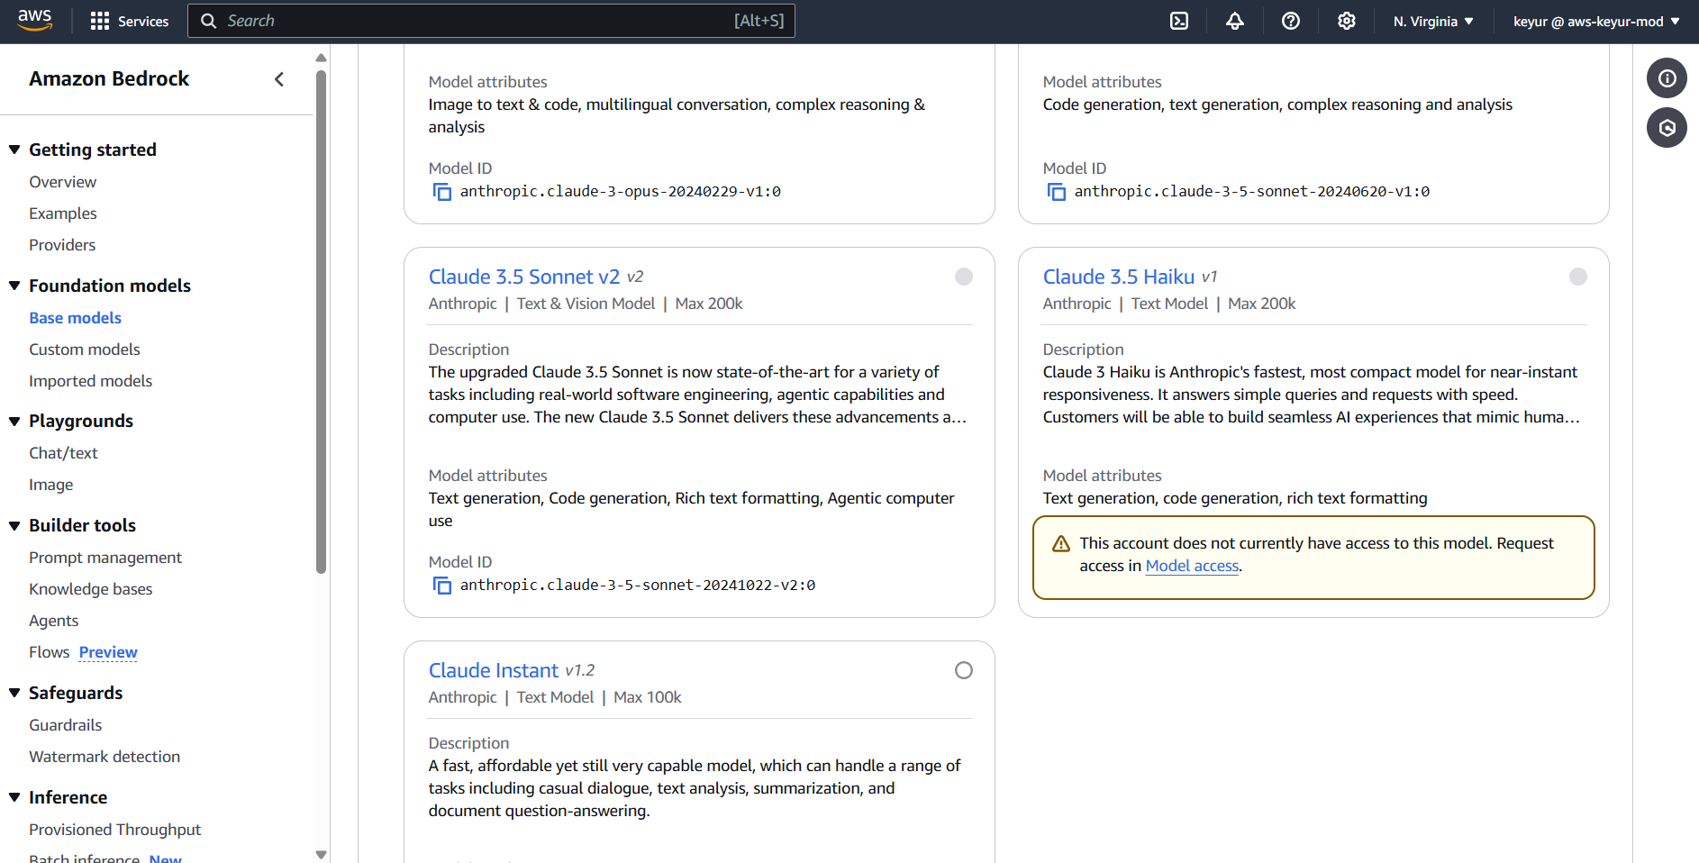This screenshot has height=863, width=1699.
Task: Click anthropic.claude-3-opus-20240229-v1:0 ID text
Action: tap(620, 192)
